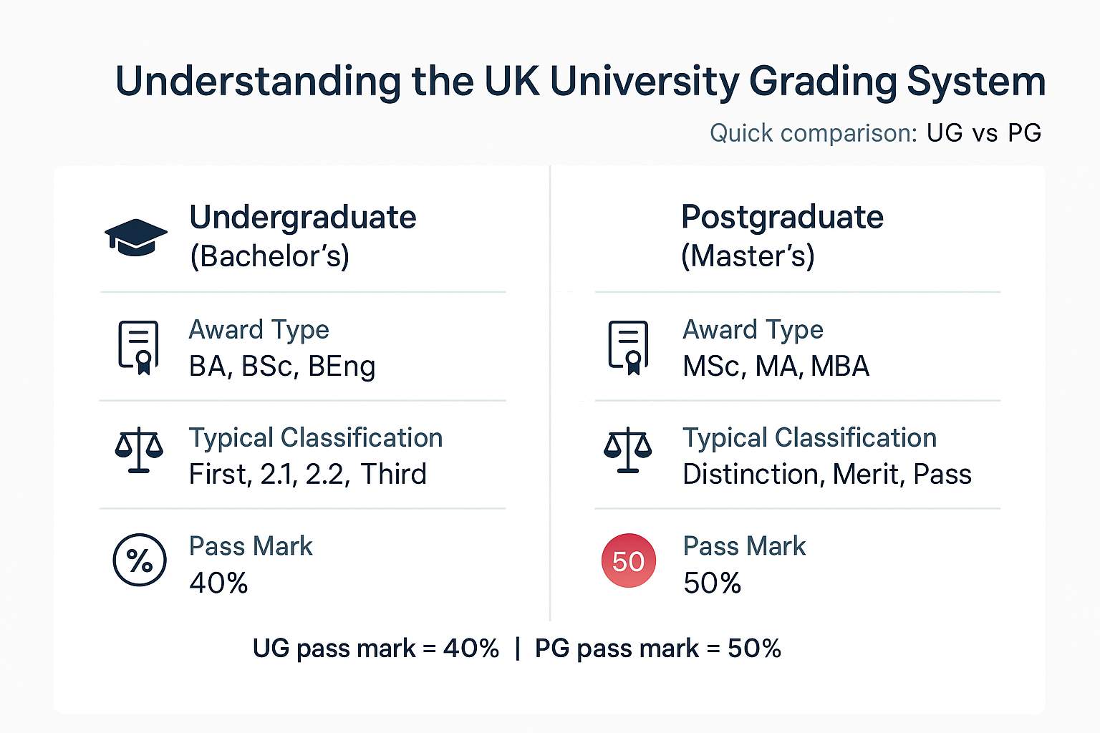Screen dimensions: 1100x733
Task: Select the Undergraduate heading
Action: [x=302, y=217]
